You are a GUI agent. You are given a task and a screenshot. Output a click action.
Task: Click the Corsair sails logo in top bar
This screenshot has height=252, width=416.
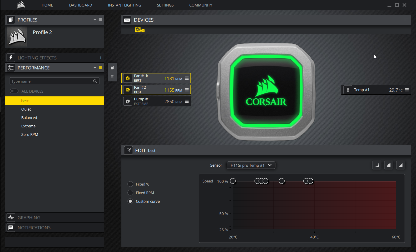click(x=21, y=5)
